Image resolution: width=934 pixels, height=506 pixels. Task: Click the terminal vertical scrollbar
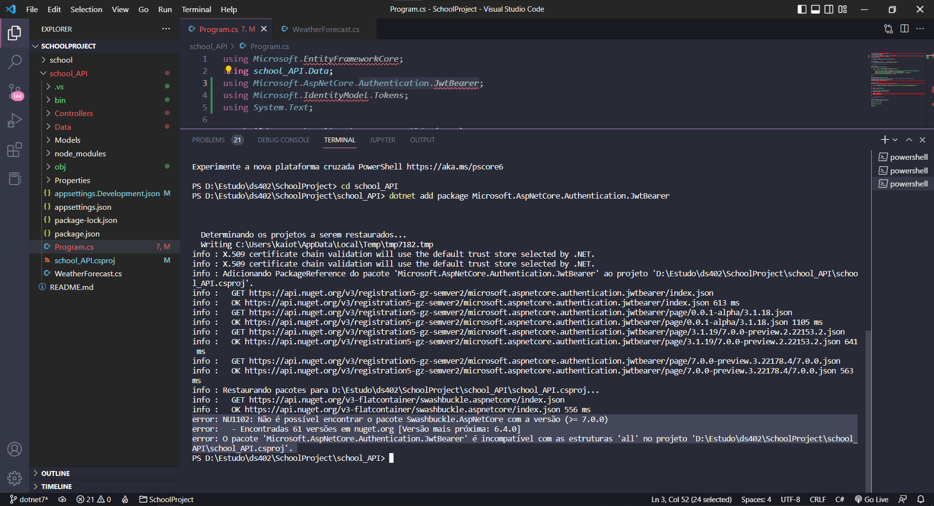(x=868, y=411)
